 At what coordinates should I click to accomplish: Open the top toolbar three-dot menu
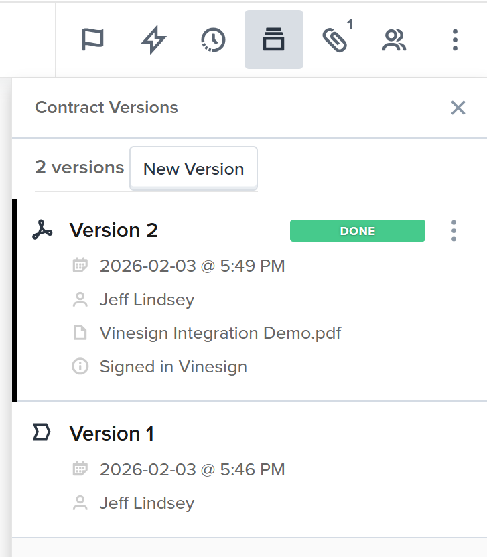click(455, 40)
